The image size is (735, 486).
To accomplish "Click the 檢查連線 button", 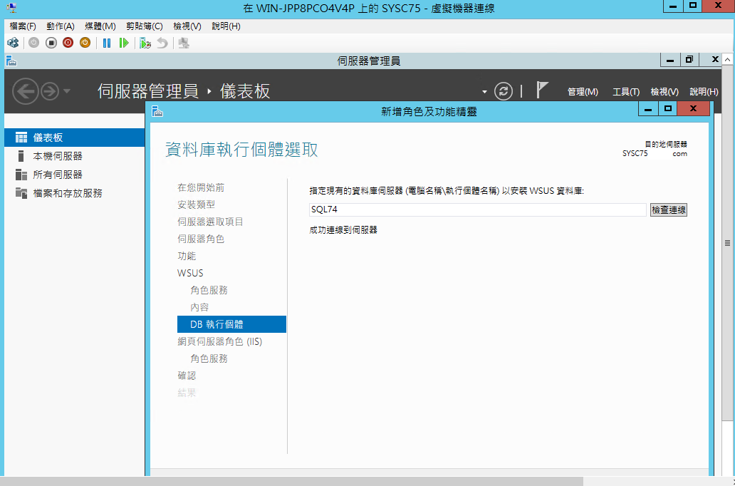I will (669, 210).
